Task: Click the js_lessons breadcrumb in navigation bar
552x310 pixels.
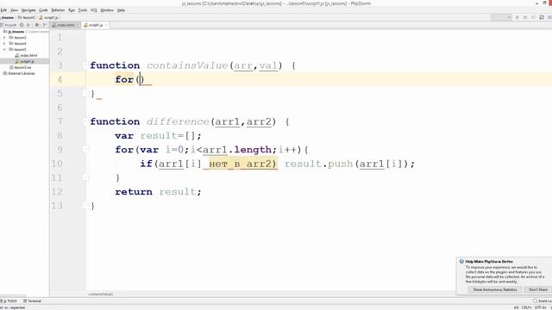Action: tap(7, 17)
